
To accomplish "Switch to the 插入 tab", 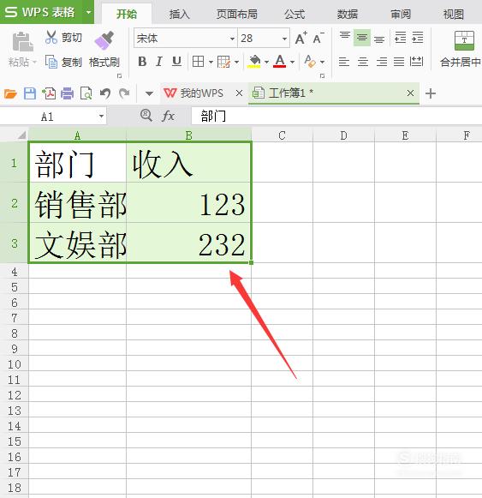I will [x=179, y=15].
